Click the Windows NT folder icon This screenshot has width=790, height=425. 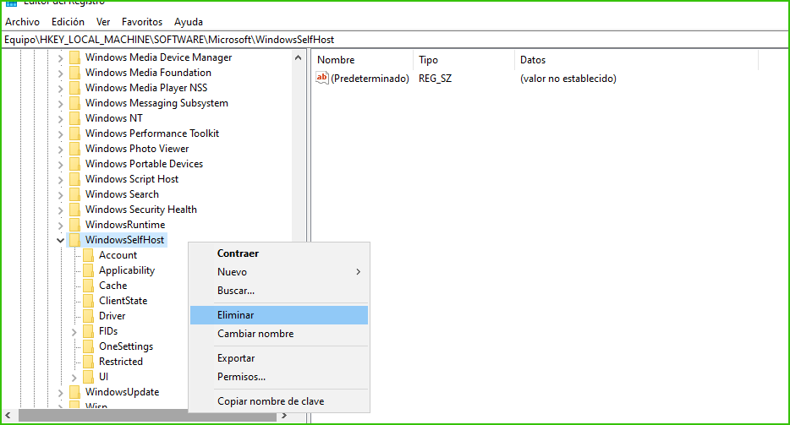(x=74, y=118)
